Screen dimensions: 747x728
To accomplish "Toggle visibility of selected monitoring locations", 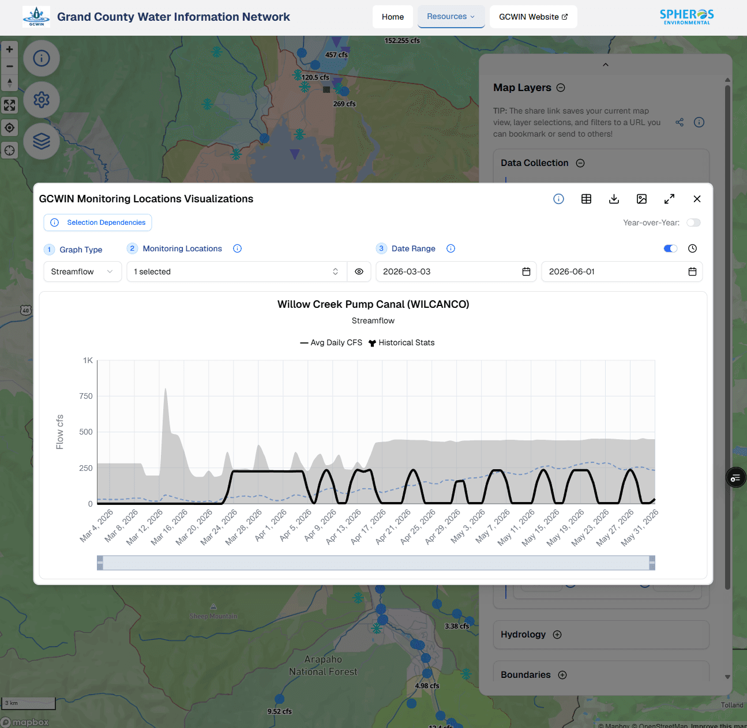I will tap(359, 271).
